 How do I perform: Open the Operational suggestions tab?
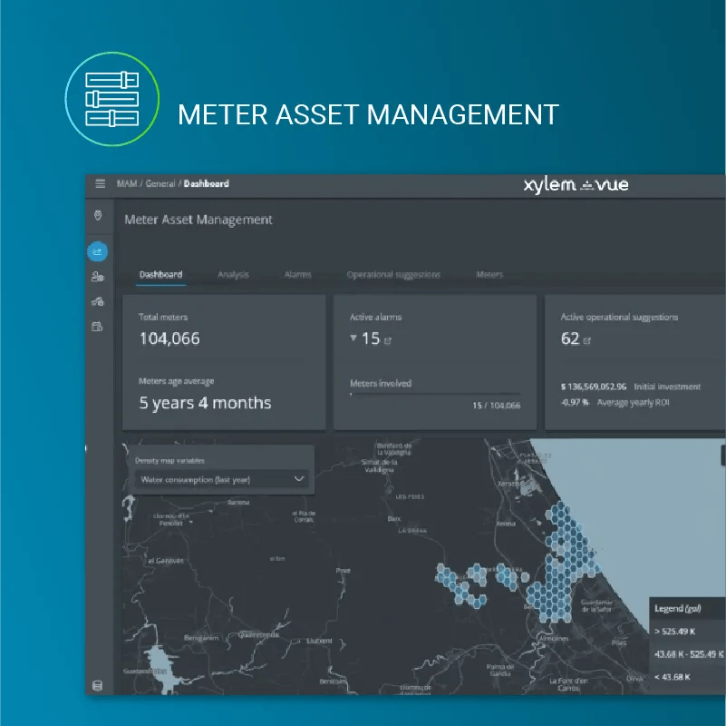click(x=393, y=274)
